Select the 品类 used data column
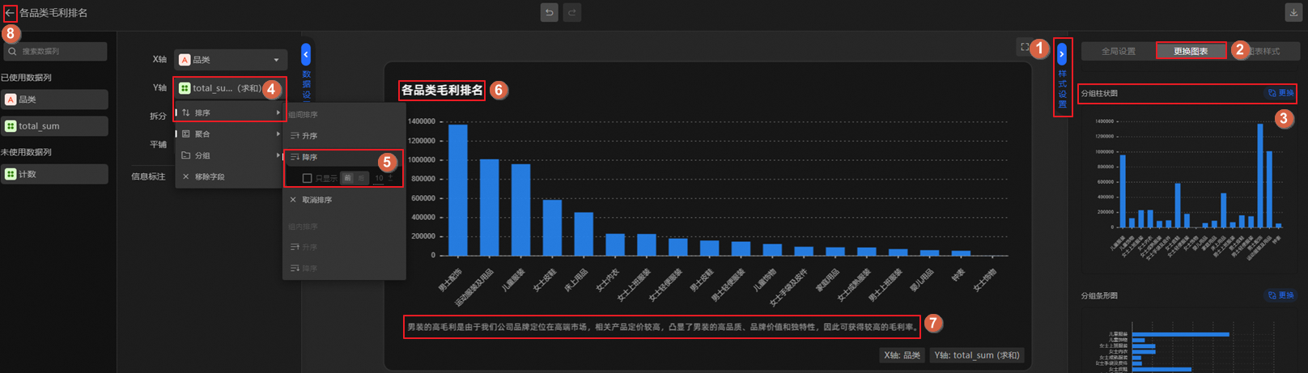 (x=55, y=100)
